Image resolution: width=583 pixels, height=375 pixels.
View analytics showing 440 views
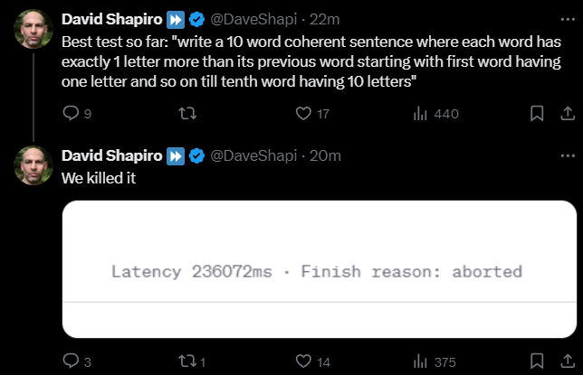point(435,113)
